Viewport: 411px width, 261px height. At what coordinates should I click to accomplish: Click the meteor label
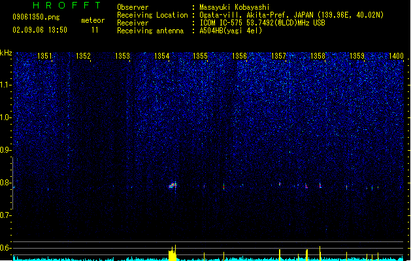93,20
